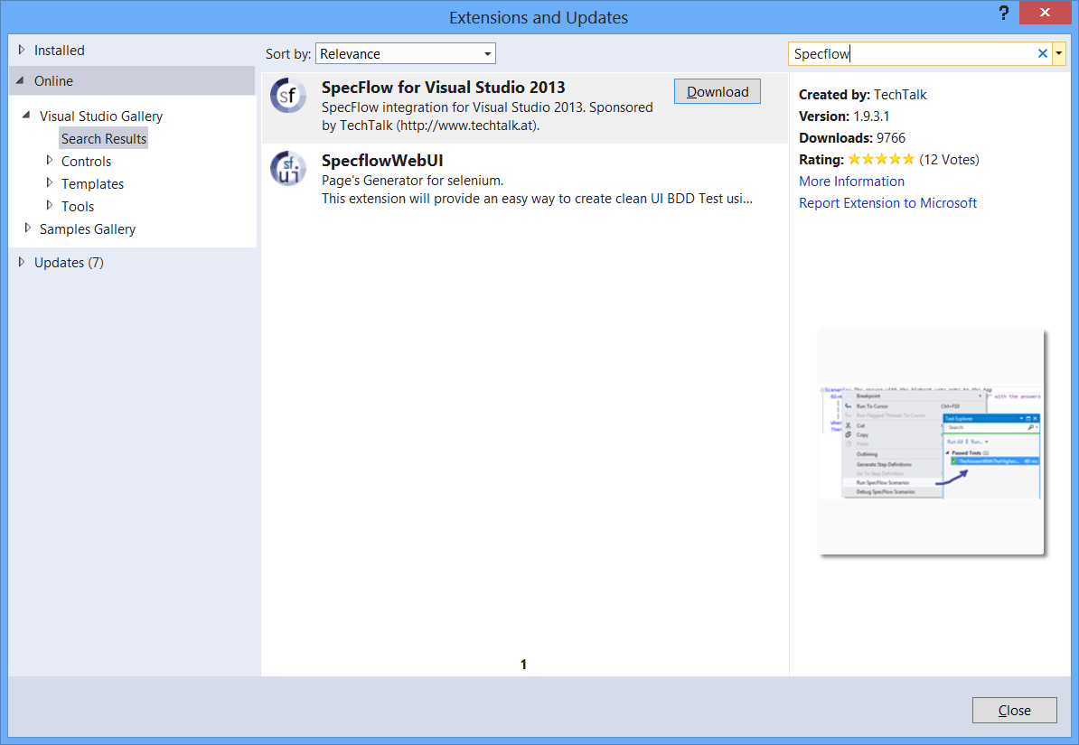
Task: Download SpecFlow for Visual Studio 2013
Action: click(x=718, y=91)
